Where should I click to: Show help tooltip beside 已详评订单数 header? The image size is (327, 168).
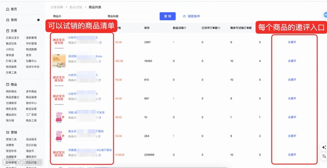point(219,28)
